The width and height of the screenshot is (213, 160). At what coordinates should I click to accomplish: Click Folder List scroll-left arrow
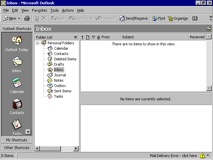point(37,148)
